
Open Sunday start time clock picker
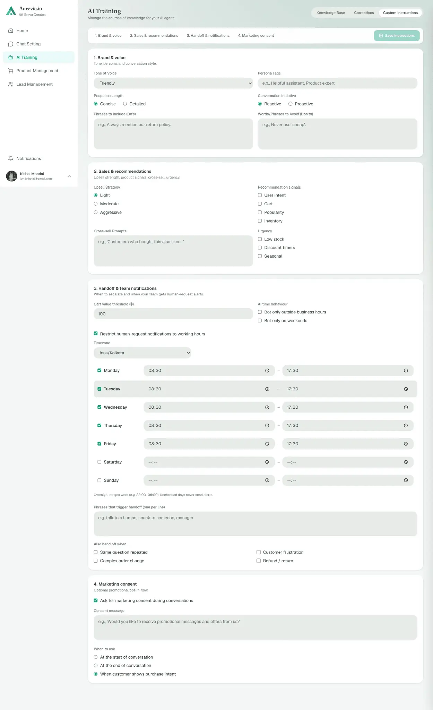pyautogui.click(x=267, y=480)
